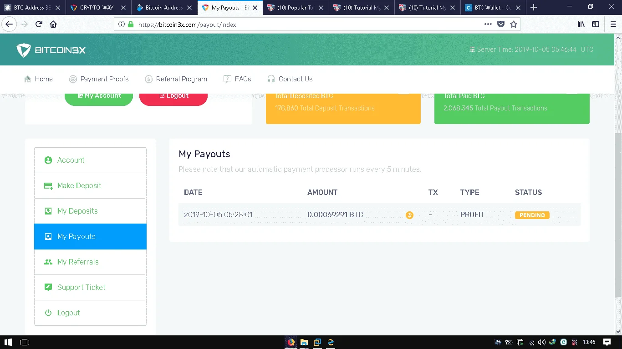
Task: Click the PROFIT type cell
Action: coord(472,214)
